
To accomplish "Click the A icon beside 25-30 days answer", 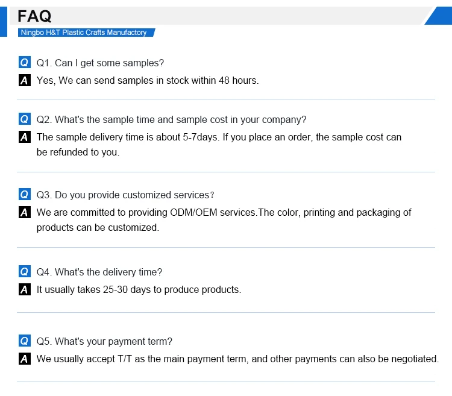I will coord(24,289).
